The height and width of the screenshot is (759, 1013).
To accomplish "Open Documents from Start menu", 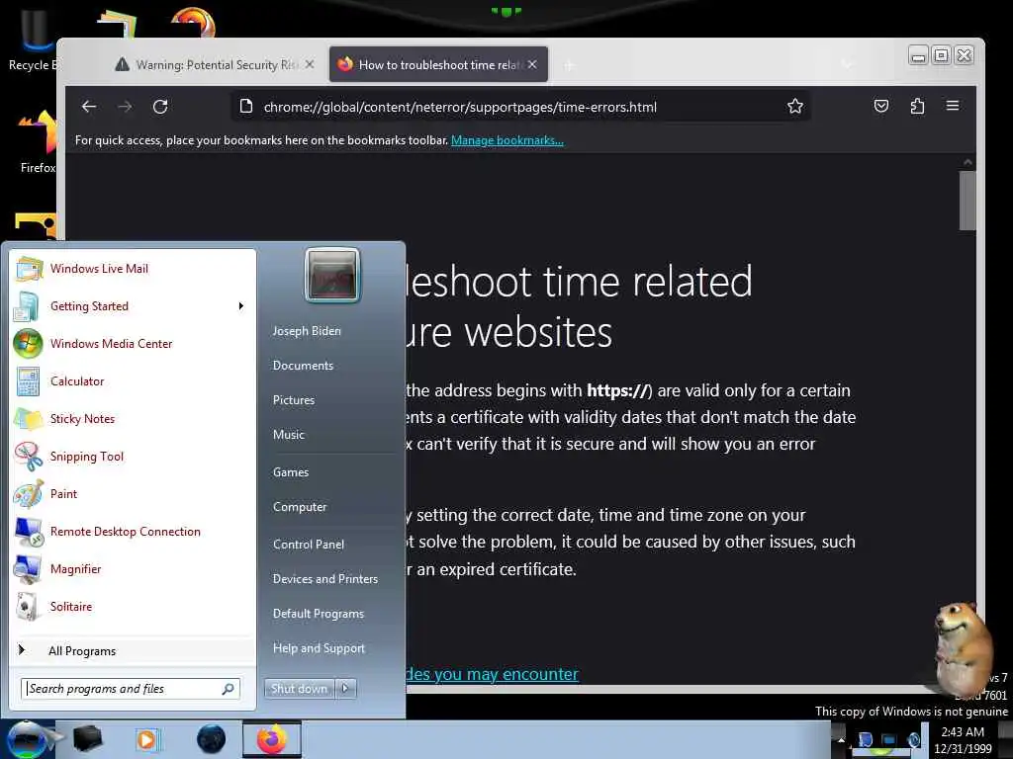I will (303, 366).
